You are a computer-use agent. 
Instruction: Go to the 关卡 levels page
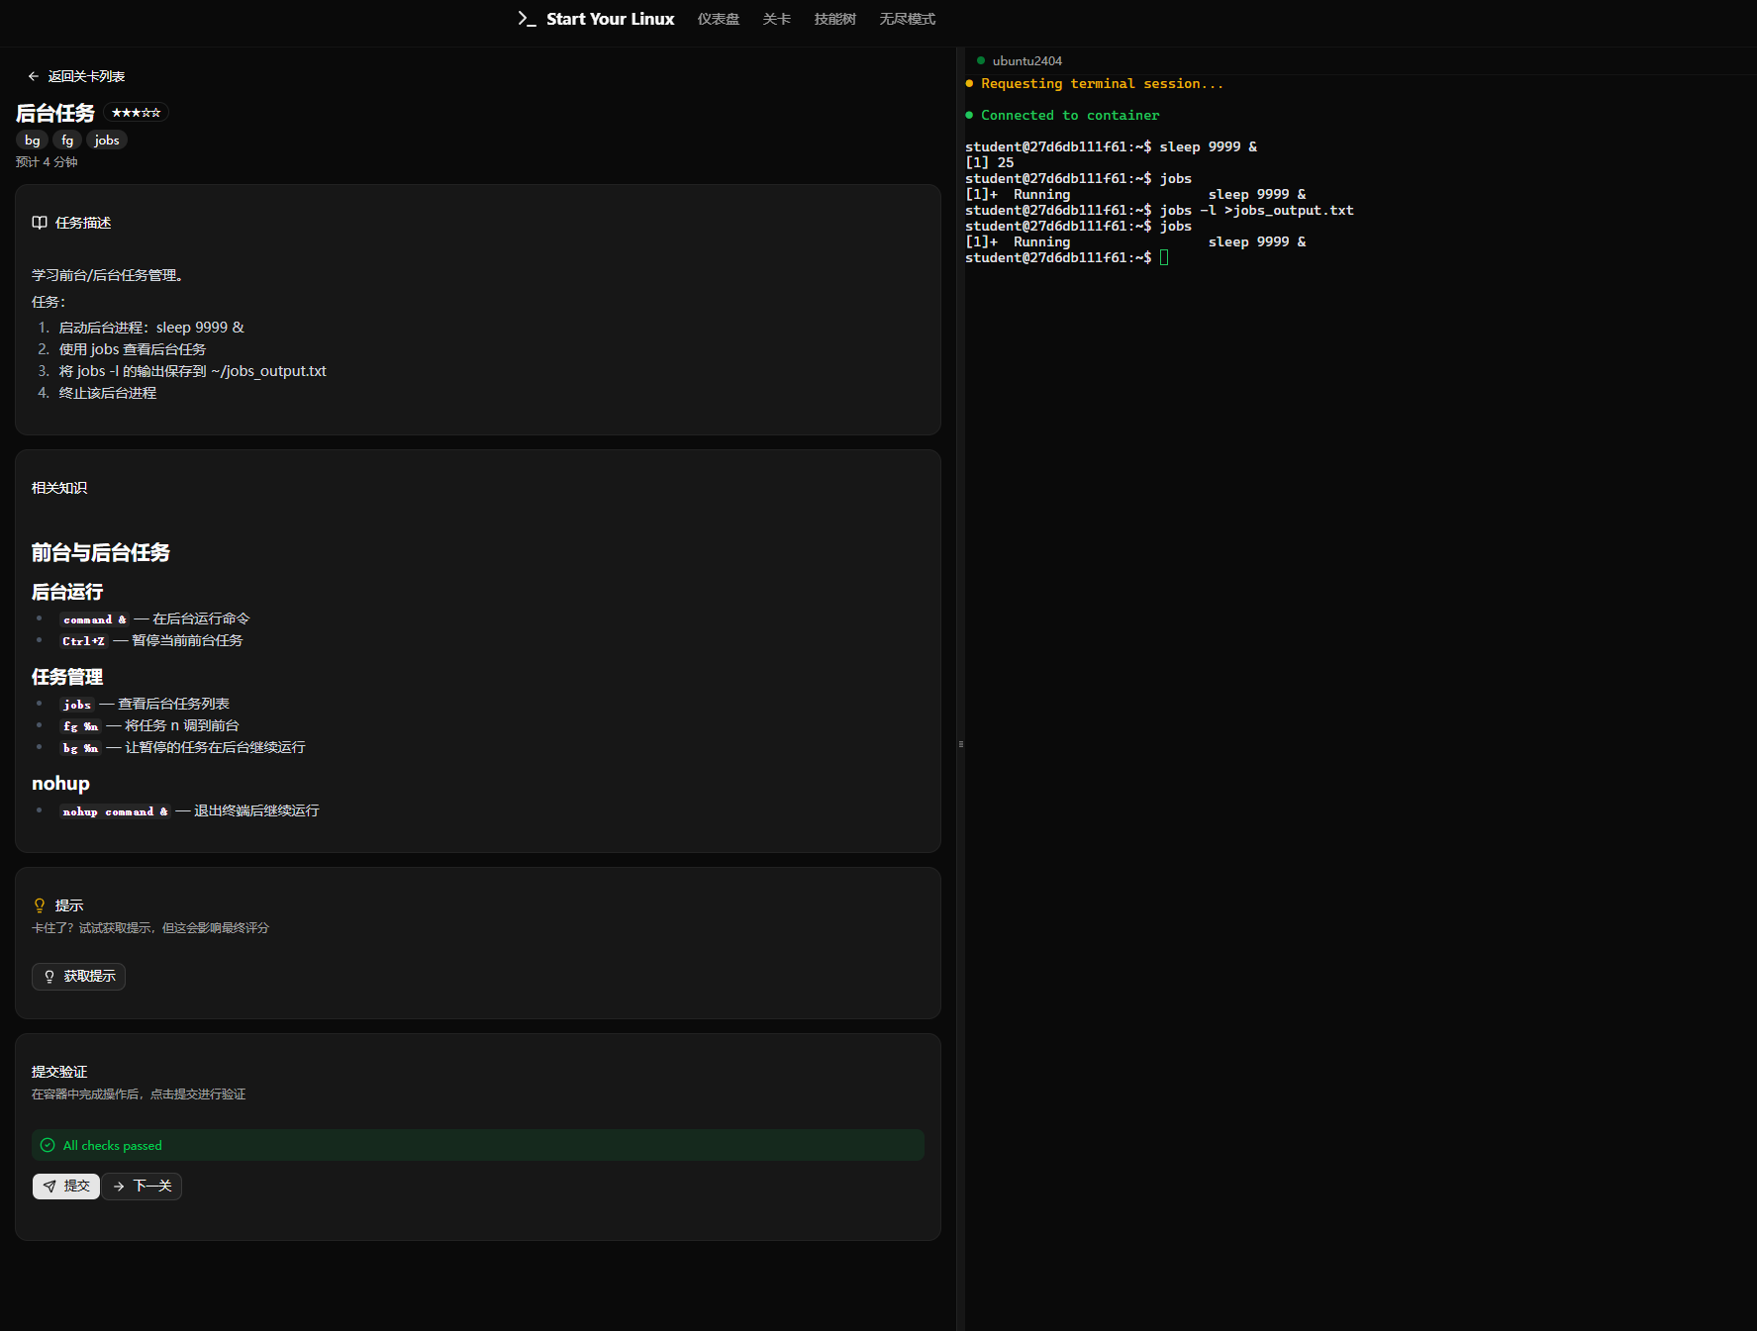click(x=777, y=19)
